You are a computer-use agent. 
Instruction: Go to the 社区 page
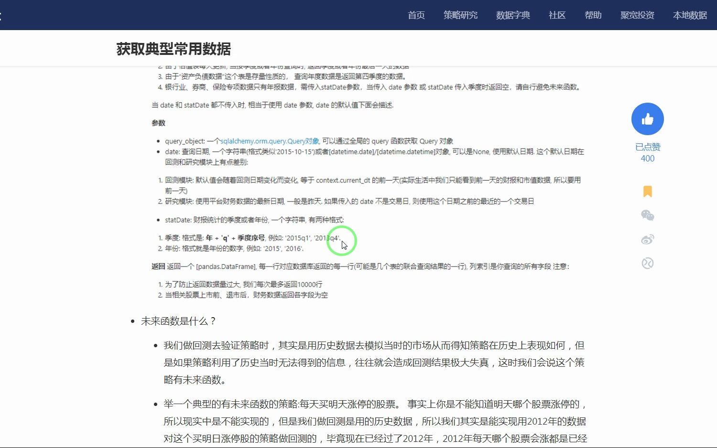(557, 15)
